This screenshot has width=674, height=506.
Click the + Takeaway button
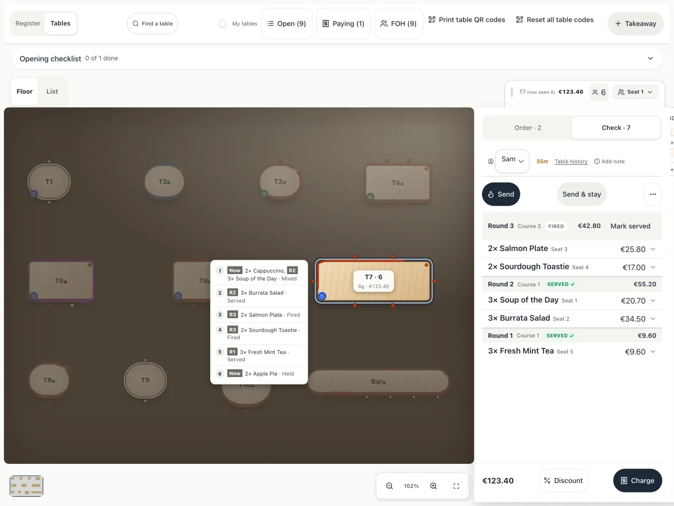[x=636, y=24]
